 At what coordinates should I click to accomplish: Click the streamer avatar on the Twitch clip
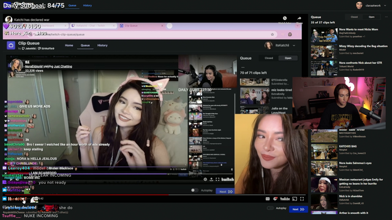click(x=17, y=65)
